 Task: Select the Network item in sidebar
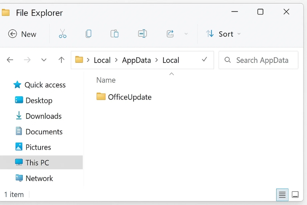tap(39, 178)
